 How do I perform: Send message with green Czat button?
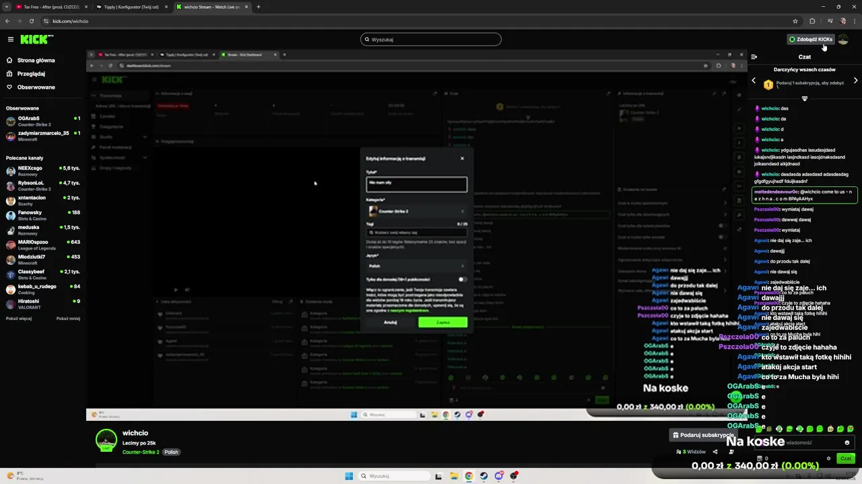[845, 458]
